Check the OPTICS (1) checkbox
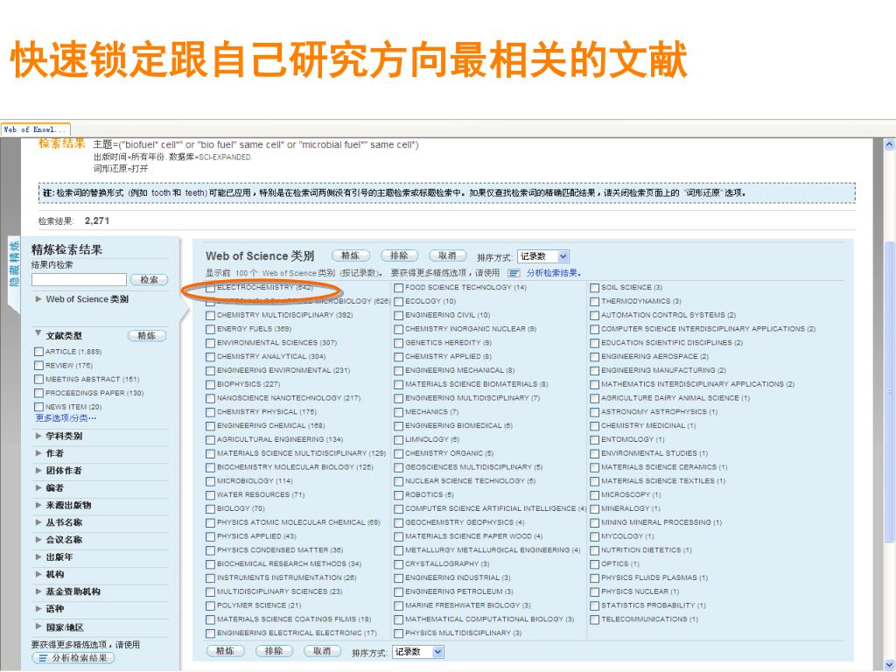The image size is (896, 672). click(594, 564)
